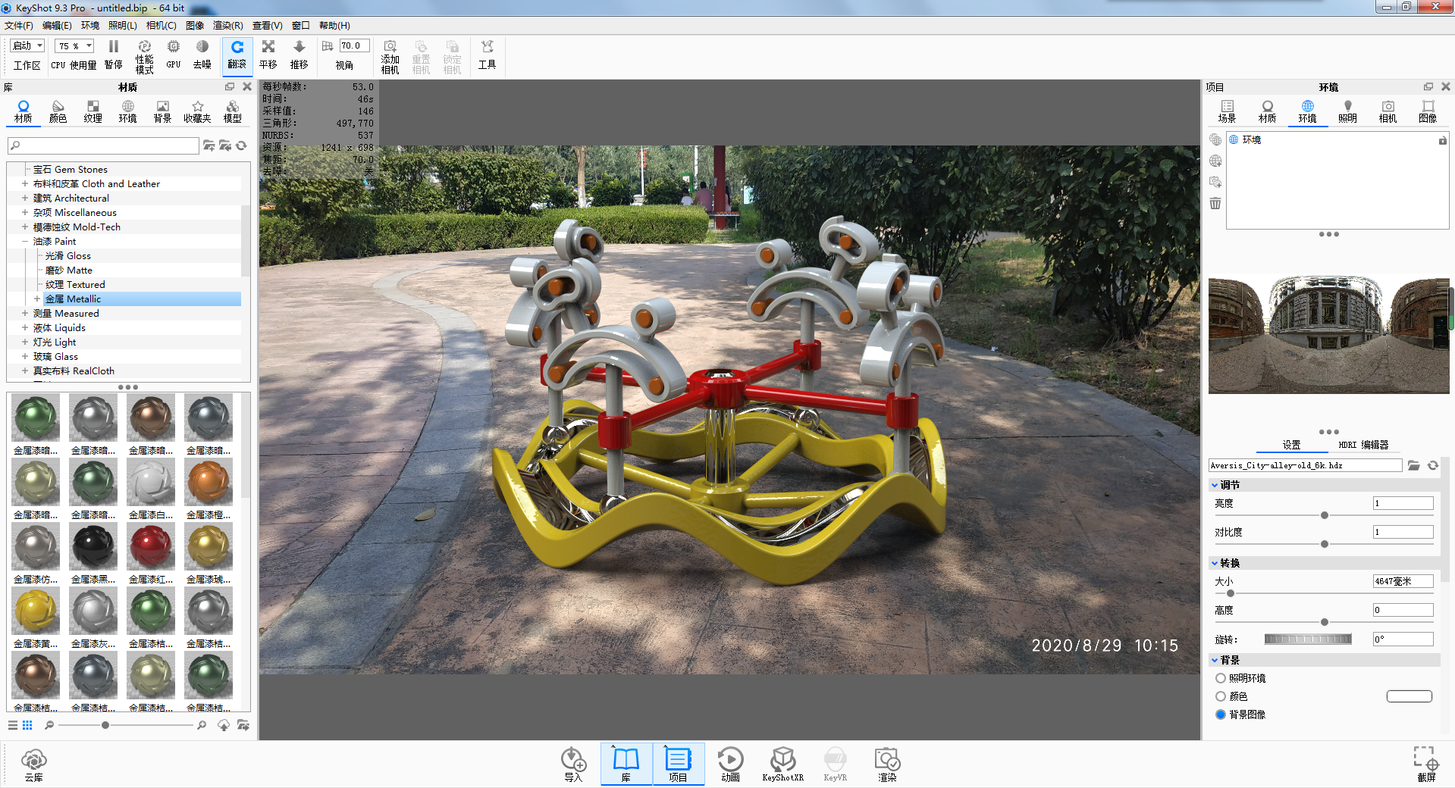
Task: Open the 编辑(E) menu
Action: click(57, 26)
